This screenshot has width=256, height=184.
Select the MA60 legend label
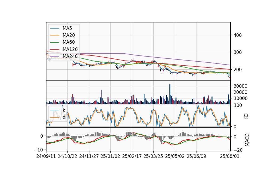tap(69, 42)
